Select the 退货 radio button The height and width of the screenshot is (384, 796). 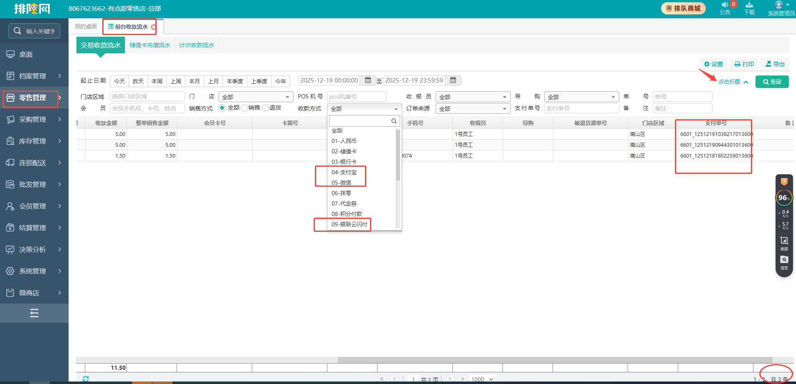coord(265,108)
